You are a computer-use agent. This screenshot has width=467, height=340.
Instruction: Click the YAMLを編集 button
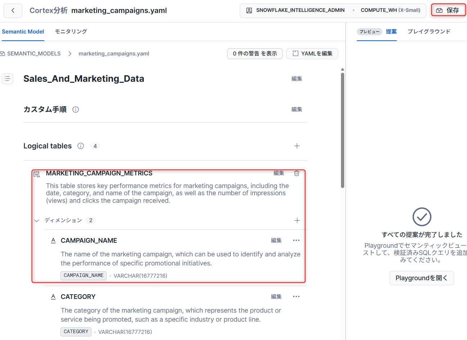(312, 54)
